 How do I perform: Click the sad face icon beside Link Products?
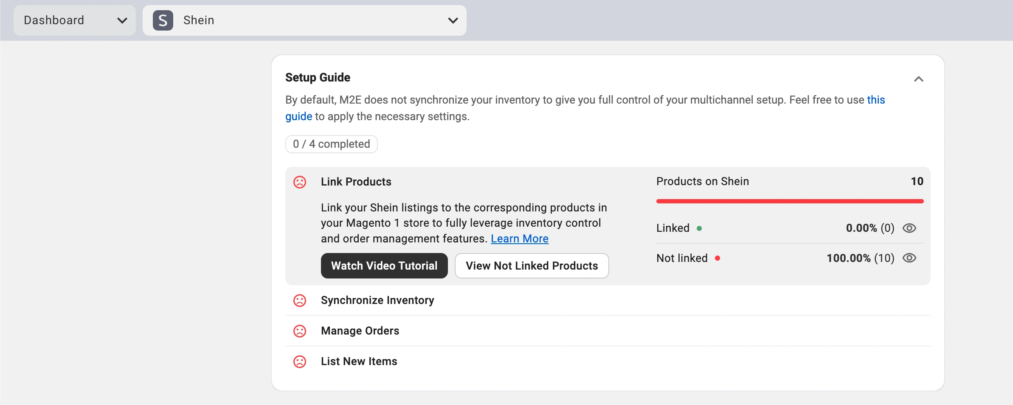coord(300,182)
